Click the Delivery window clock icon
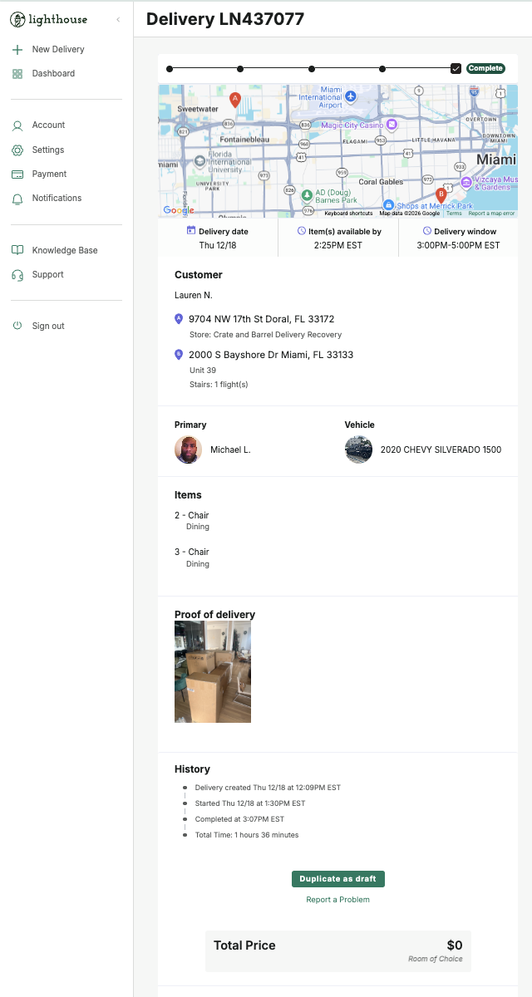Screen dimensions: 532x997 click(x=427, y=231)
